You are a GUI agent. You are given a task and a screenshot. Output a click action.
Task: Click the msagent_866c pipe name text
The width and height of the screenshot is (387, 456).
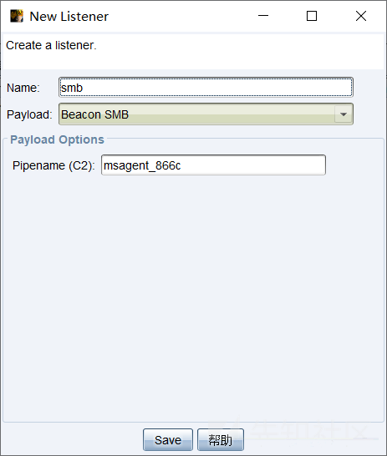pos(142,165)
